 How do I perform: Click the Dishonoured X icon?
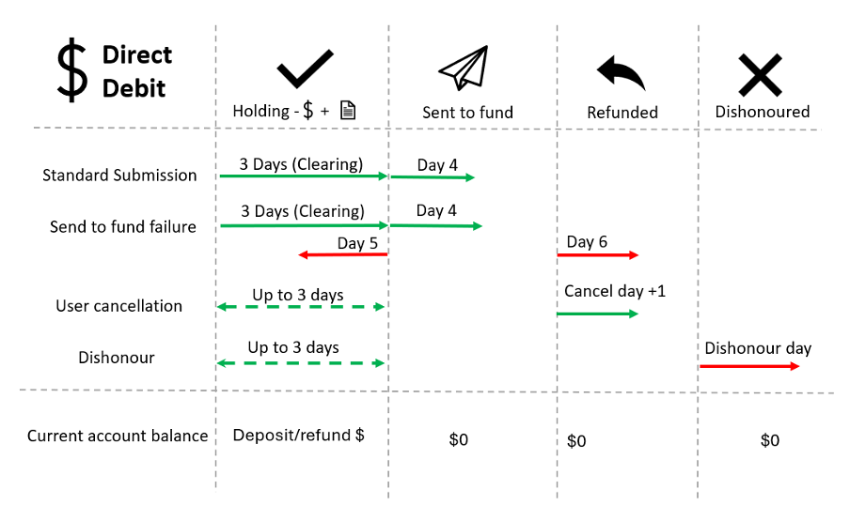point(760,75)
